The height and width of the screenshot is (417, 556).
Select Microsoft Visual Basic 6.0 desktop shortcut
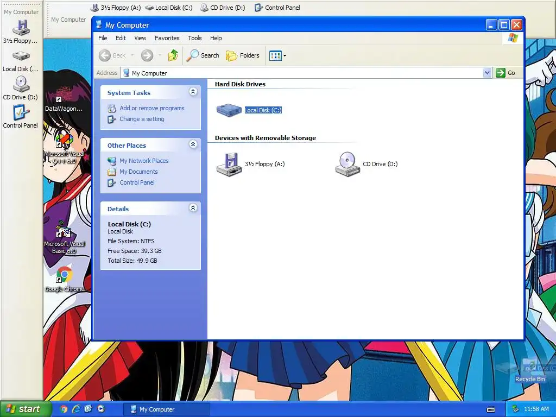(x=64, y=237)
